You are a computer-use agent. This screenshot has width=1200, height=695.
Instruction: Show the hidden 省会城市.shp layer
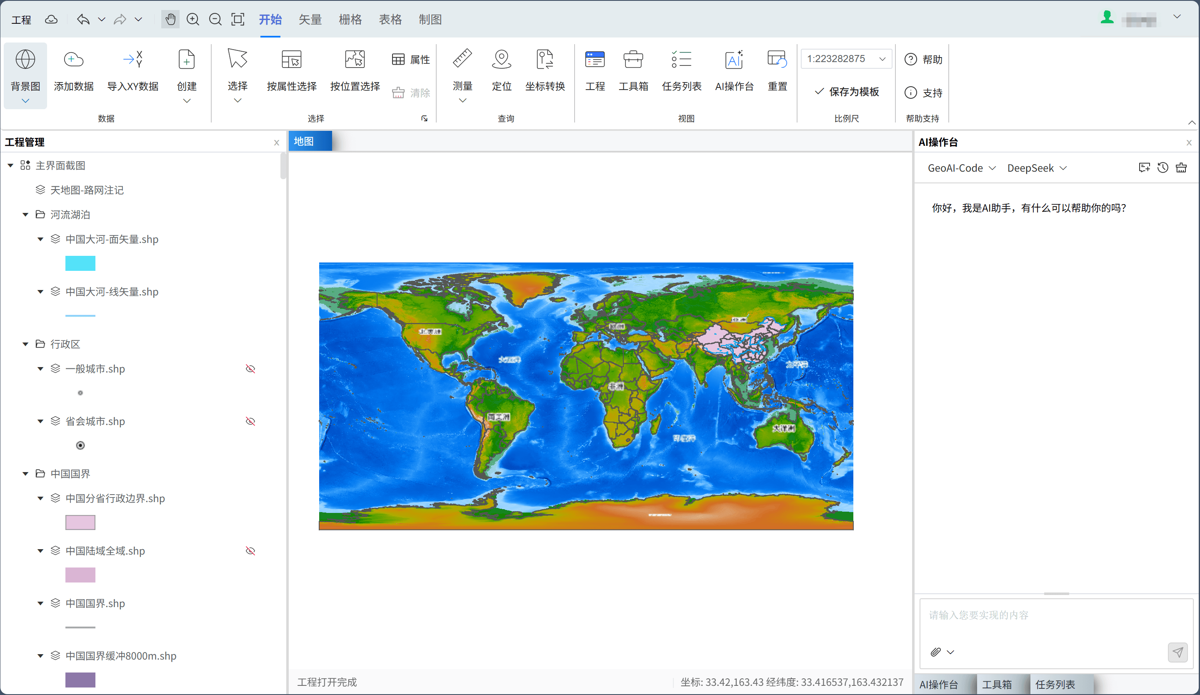point(250,421)
